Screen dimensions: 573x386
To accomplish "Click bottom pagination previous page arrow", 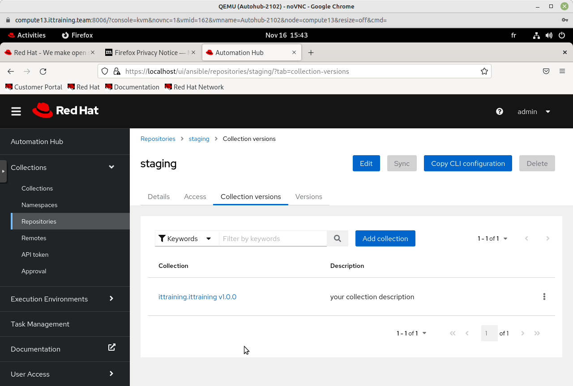I will pyautogui.click(x=467, y=333).
